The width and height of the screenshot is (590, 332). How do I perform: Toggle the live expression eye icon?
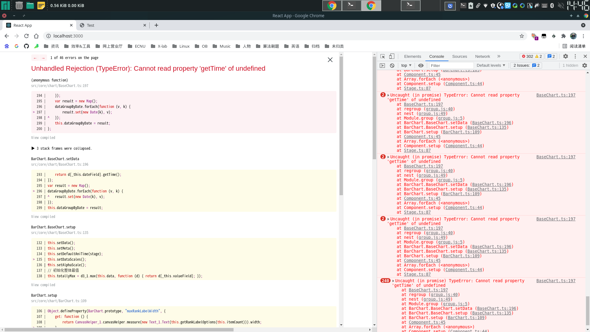[421, 65]
